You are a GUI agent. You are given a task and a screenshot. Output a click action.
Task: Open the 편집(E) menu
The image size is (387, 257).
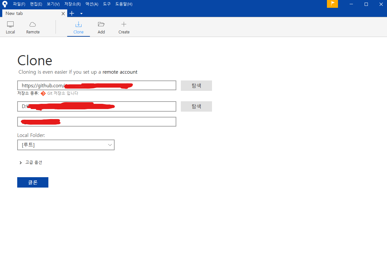[x=36, y=4]
